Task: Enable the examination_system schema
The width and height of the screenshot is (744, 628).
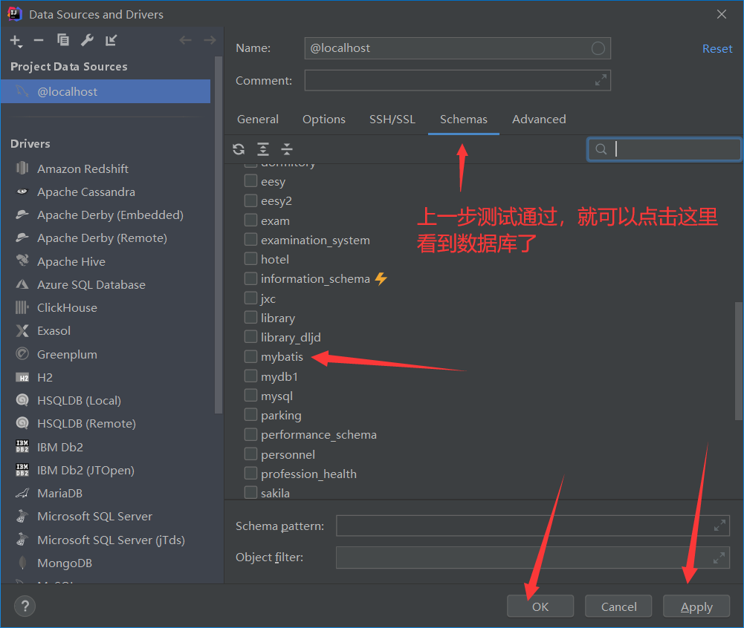Action: [250, 239]
